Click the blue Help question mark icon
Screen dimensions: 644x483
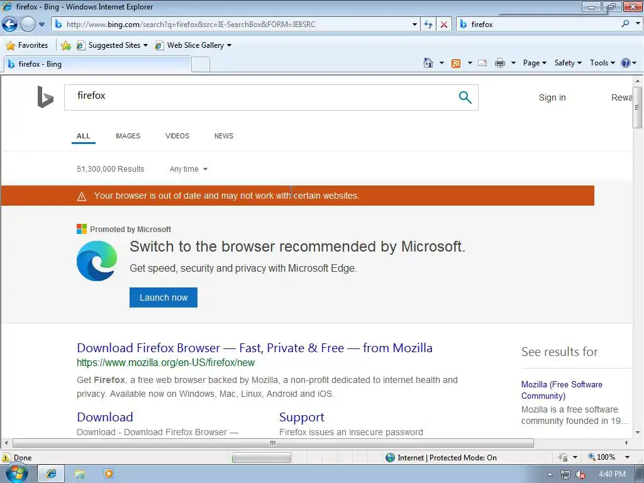[626, 63]
